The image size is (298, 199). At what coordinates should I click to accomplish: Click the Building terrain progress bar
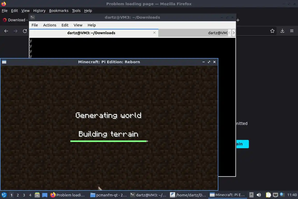coord(109,141)
